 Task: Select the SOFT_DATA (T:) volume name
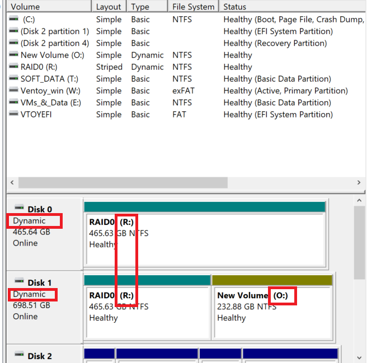pos(49,79)
